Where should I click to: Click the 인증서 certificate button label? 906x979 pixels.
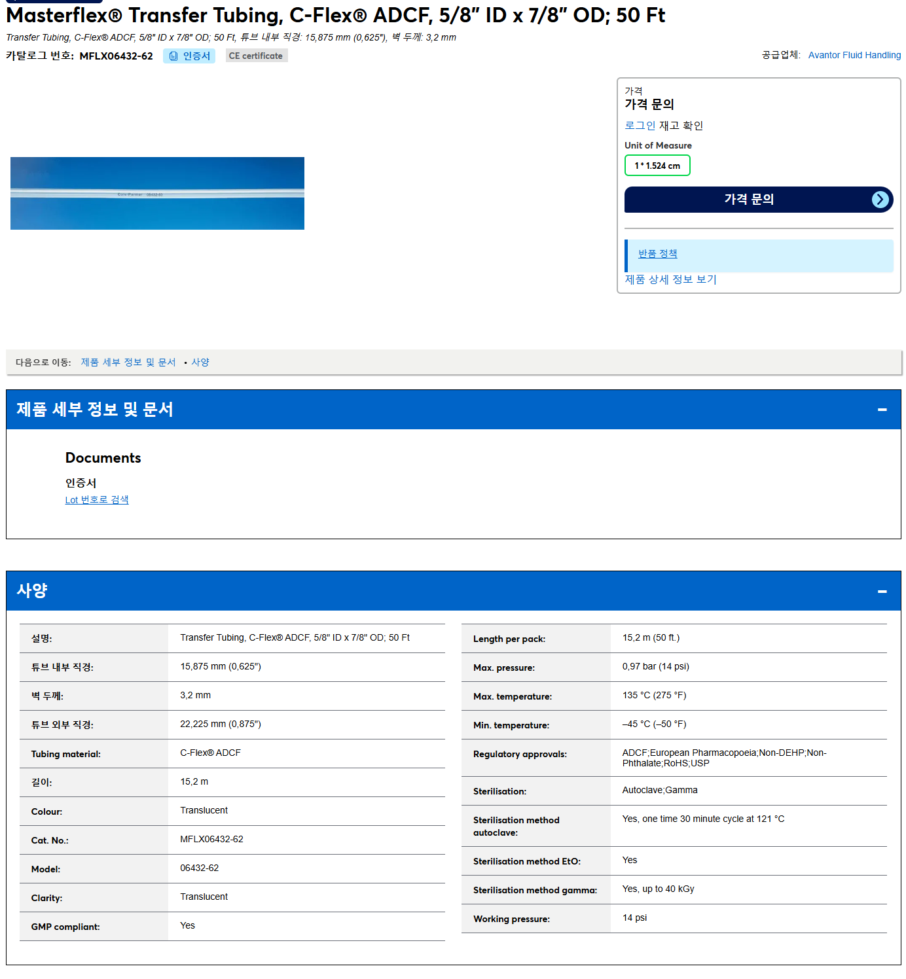[196, 56]
